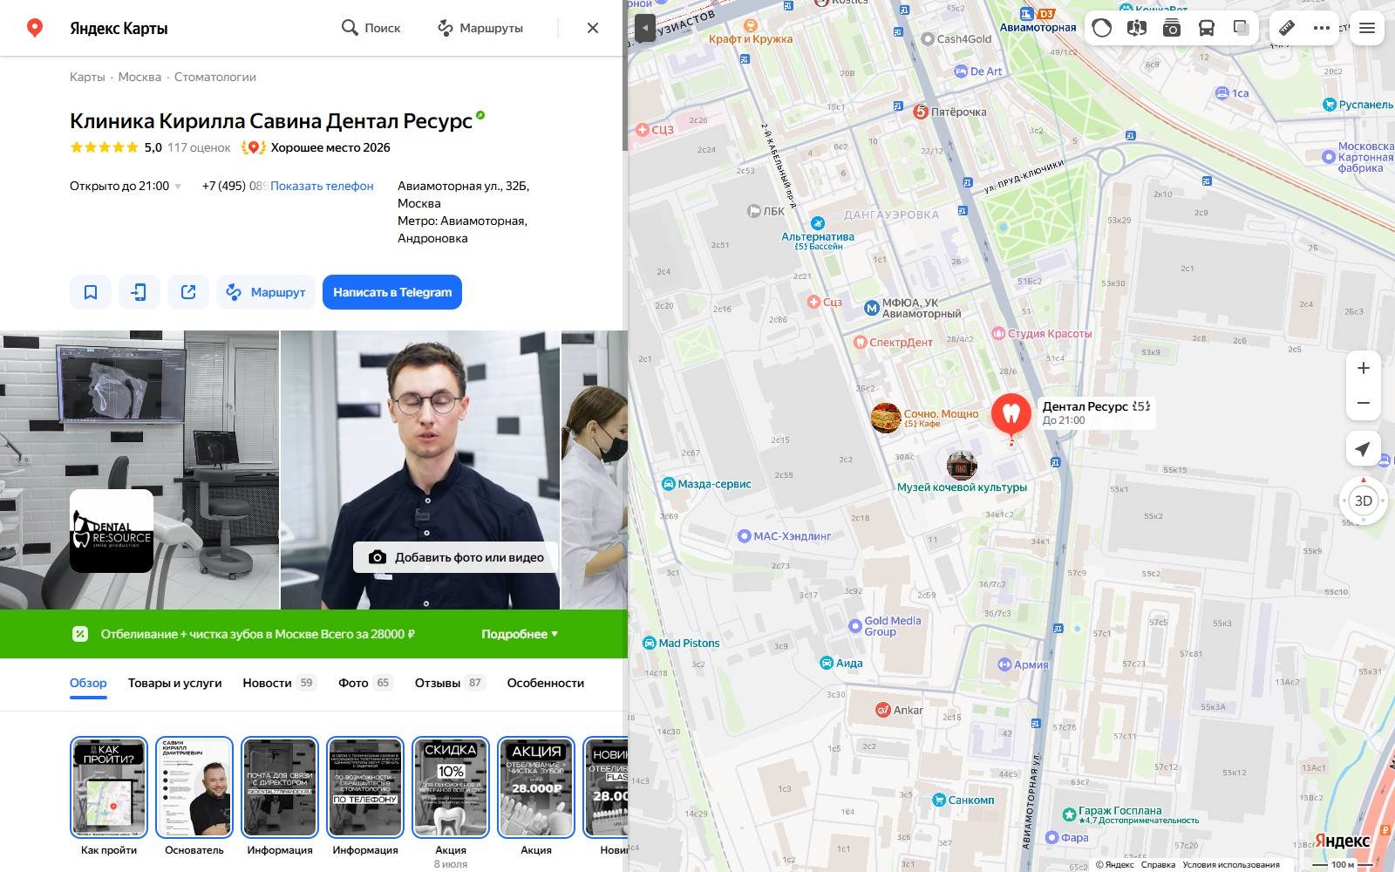
Task: Click the СпектрДент map marker
Action: (x=860, y=342)
